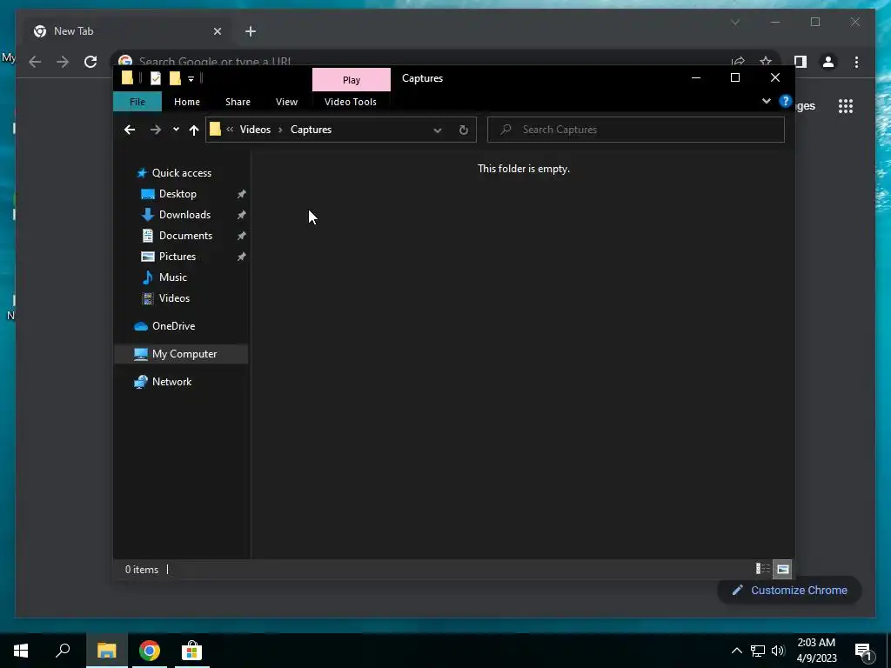Click Chrome icon in the taskbar
This screenshot has height=668, width=891.
150,651
